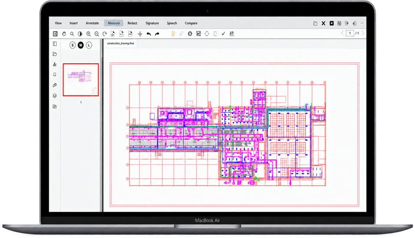The height and width of the screenshot is (238, 415).
Task: Set thumbnail size to medium (M)
Action: [81, 45]
